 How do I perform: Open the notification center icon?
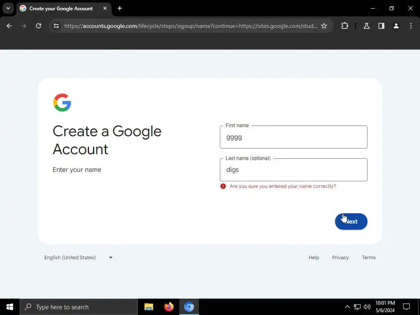[x=406, y=307]
